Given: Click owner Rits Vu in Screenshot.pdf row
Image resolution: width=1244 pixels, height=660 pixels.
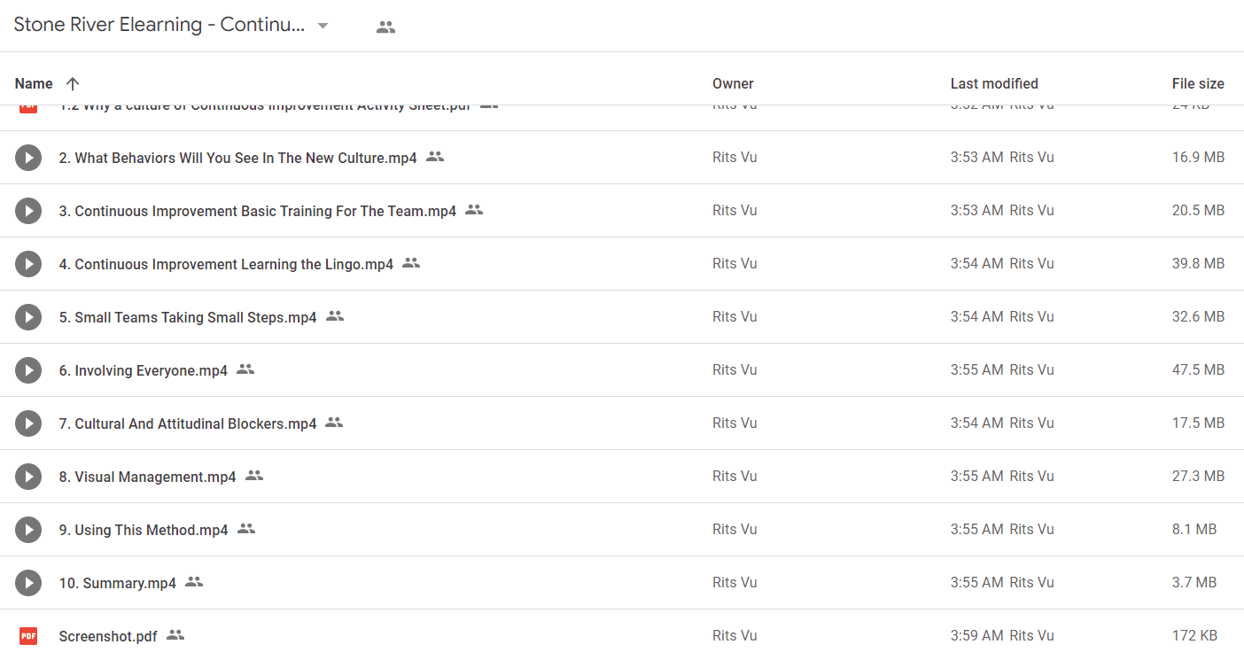Looking at the screenshot, I should coord(735,636).
